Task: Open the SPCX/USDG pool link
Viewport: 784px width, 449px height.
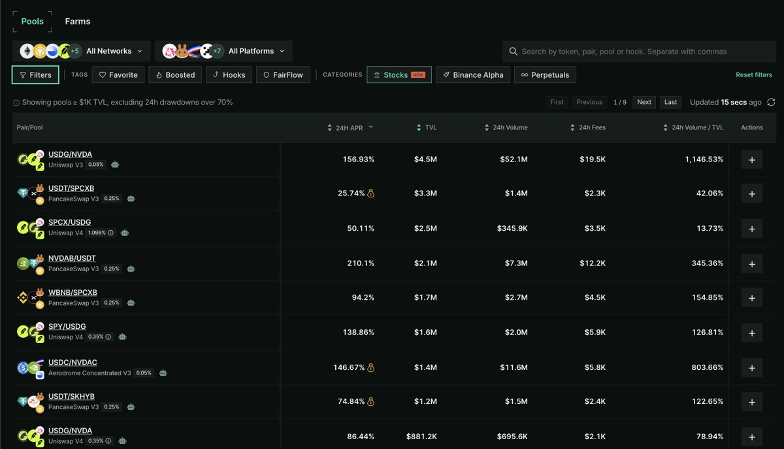Action: pos(70,223)
